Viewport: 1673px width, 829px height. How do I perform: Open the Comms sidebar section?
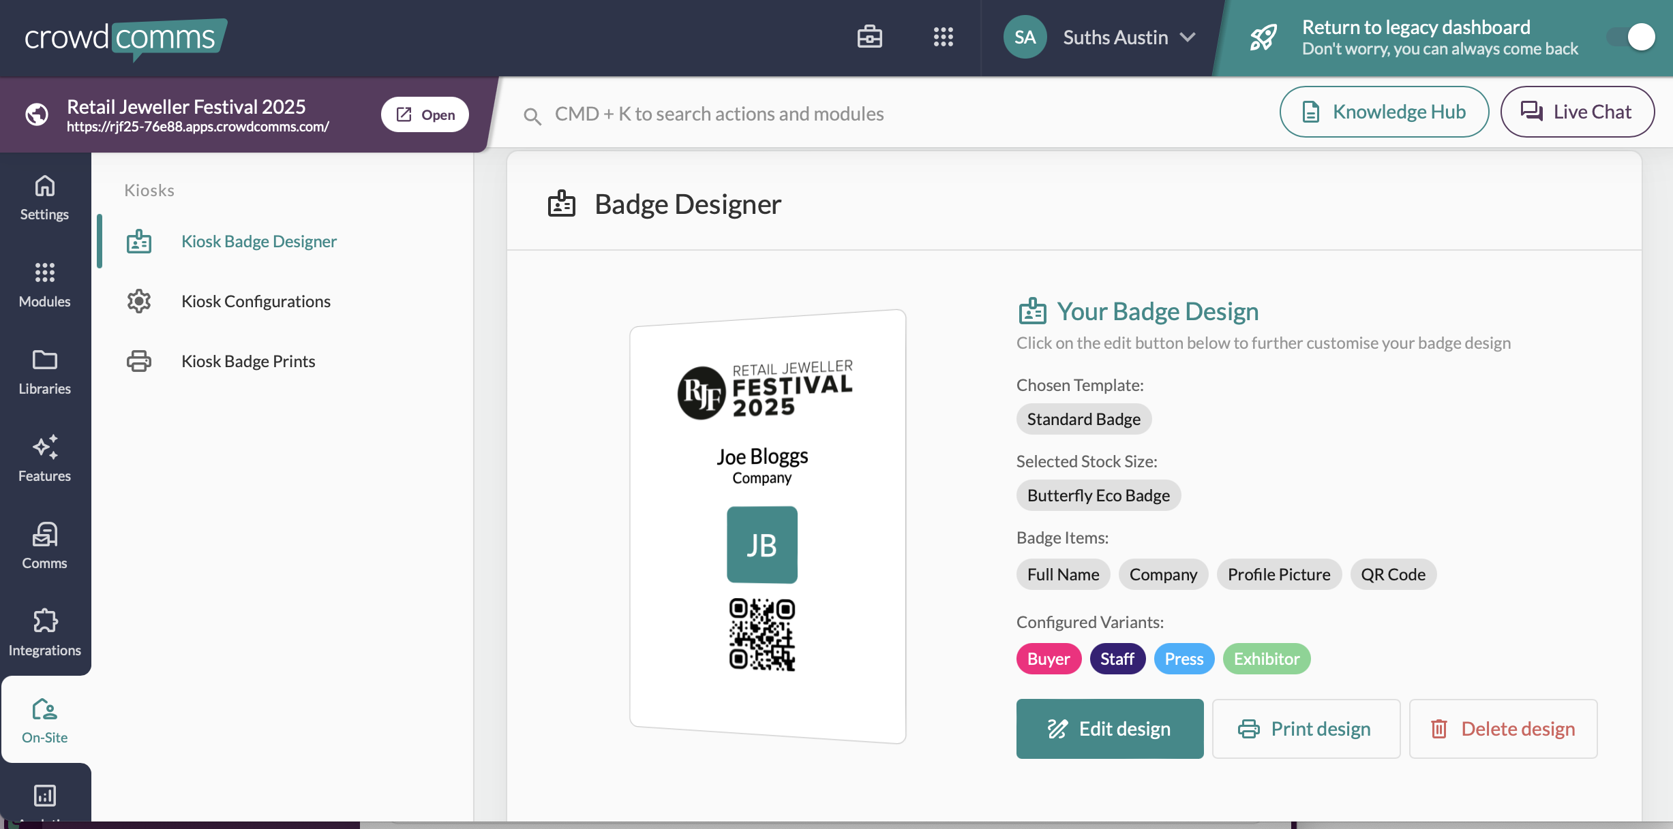[x=44, y=546]
